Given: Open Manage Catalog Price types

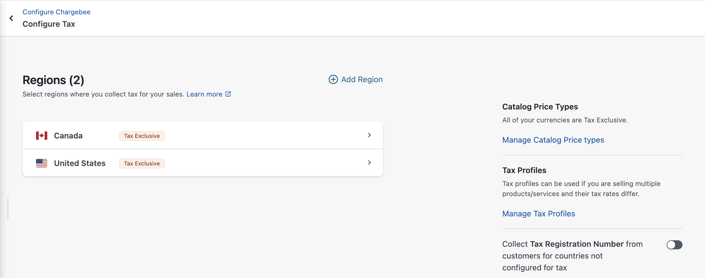Looking at the screenshot, I should [x=553, y=140].
